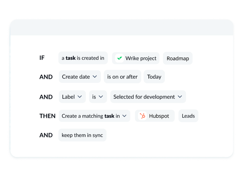Click the Roadmap project chip

(x=178, y=58)
